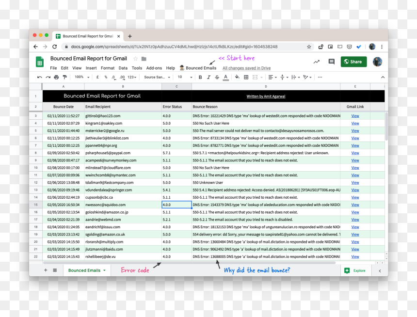
Task: Collapse side panel arrow at bottom right
Action: [x=380, y=271]
